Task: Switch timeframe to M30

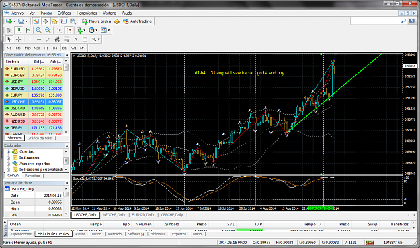Action: pos(37,48)
